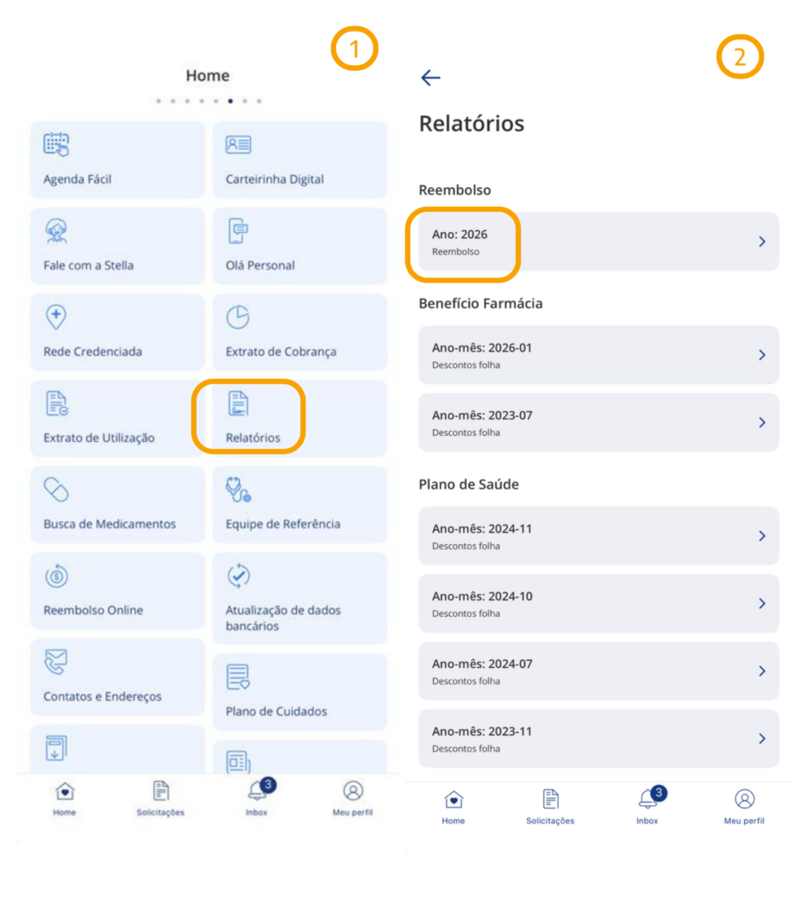
Task: Select the Rede Credenciada location pin icon
Action: 56,316
